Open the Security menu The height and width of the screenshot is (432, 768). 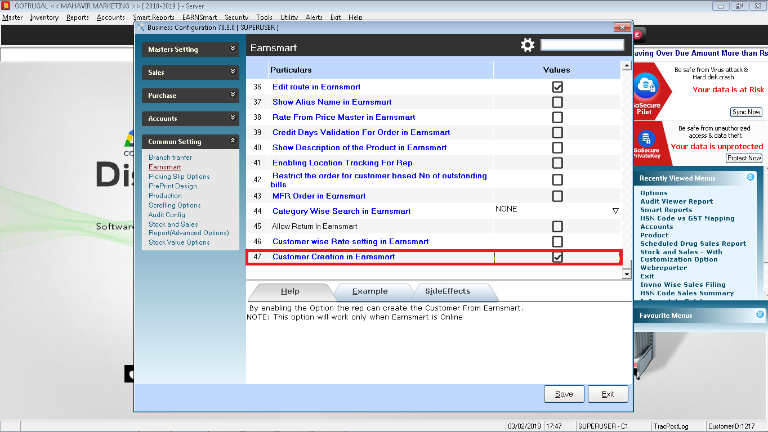tap(236, 17)
